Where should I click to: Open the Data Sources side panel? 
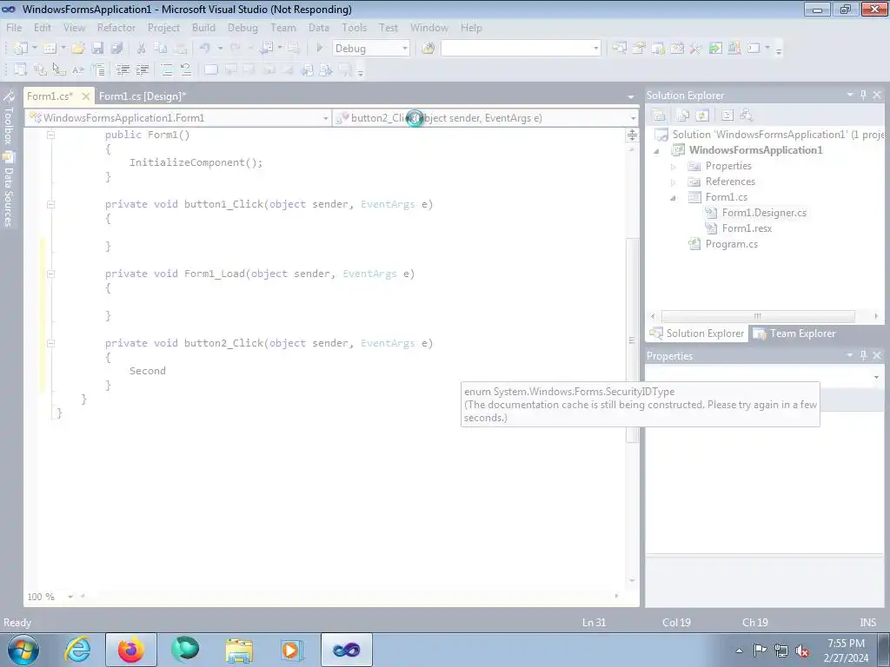9,190
